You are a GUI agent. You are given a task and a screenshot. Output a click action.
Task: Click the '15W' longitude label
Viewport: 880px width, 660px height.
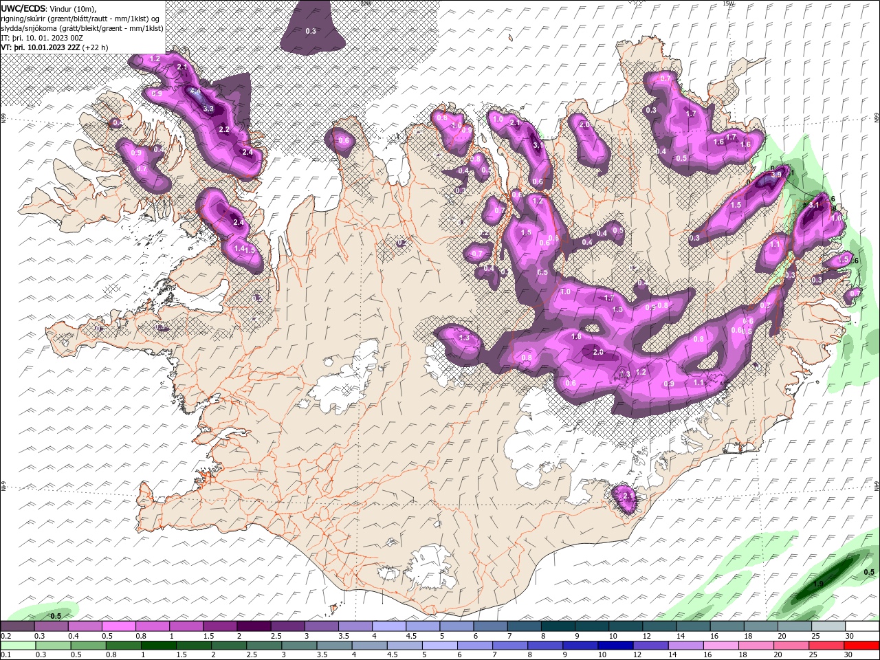[x=728, y=3]
